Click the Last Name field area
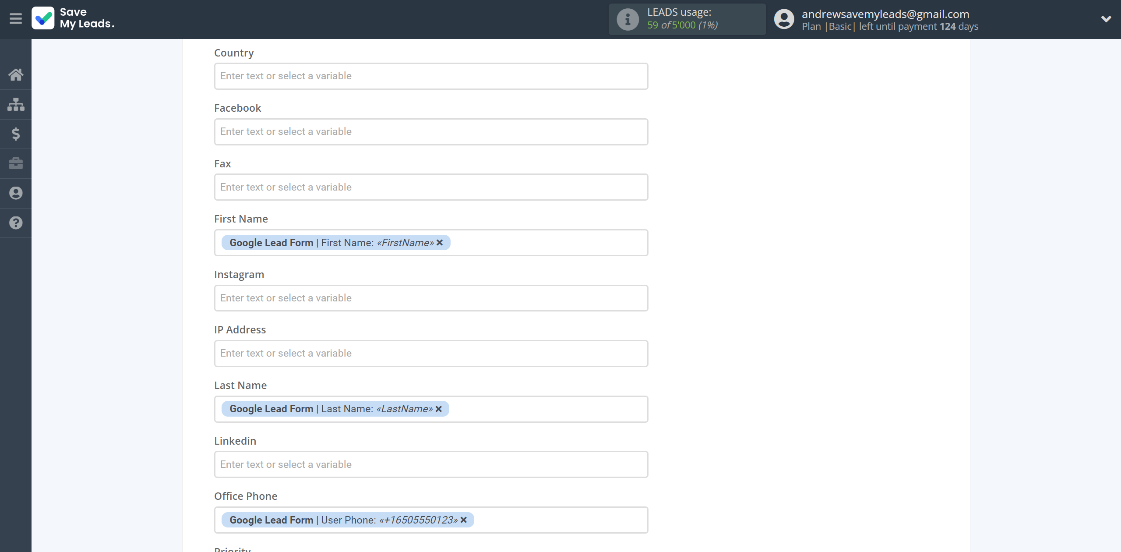This screenshot has height=552, width=1121. pos(431,409)
